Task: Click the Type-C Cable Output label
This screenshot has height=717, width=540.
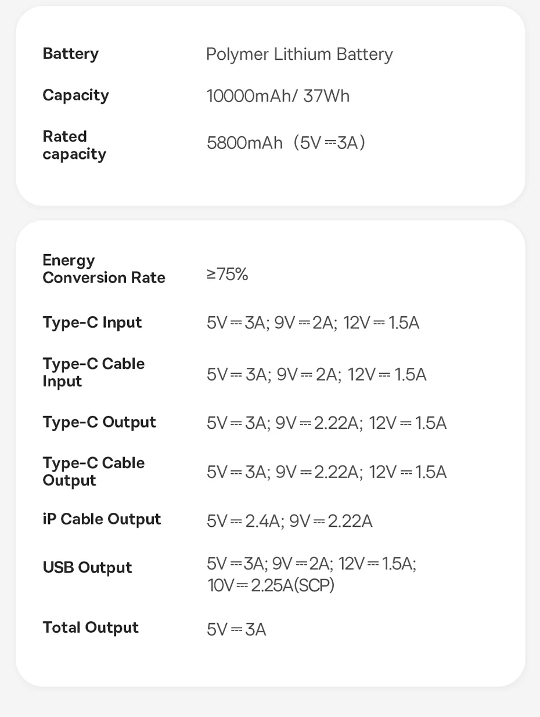Action: click(x=93, y=472)
